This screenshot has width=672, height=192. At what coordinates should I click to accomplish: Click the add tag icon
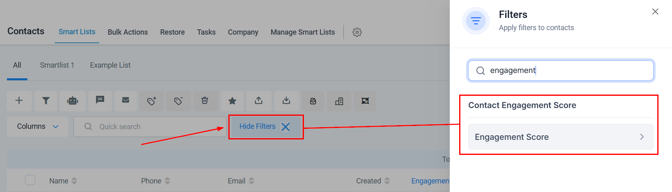click(152, 101)
